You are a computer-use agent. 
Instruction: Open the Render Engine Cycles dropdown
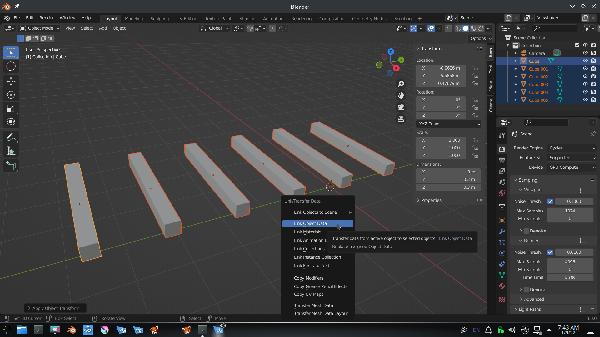[572, 148]
